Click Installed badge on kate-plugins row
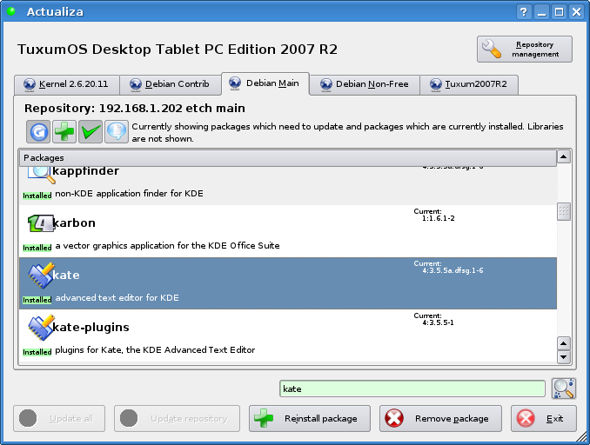The height and width of the screenshot is (445, 590). (x=37, y=352)
